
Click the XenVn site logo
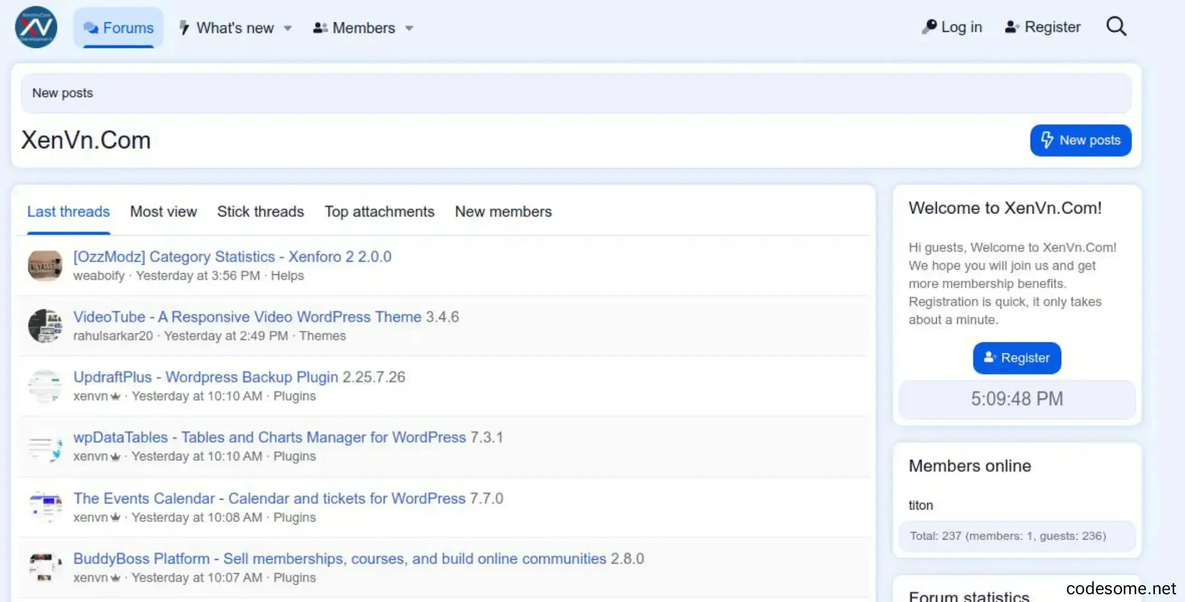coord(36,27)
